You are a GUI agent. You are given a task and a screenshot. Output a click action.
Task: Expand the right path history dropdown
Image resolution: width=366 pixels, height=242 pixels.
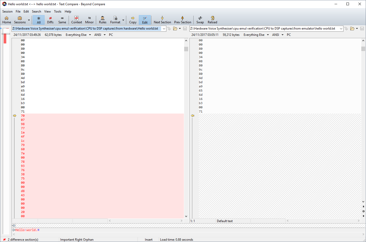coord(341,29)
